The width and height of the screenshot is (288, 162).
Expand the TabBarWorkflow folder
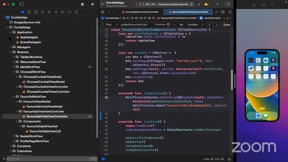pos(13,57)
